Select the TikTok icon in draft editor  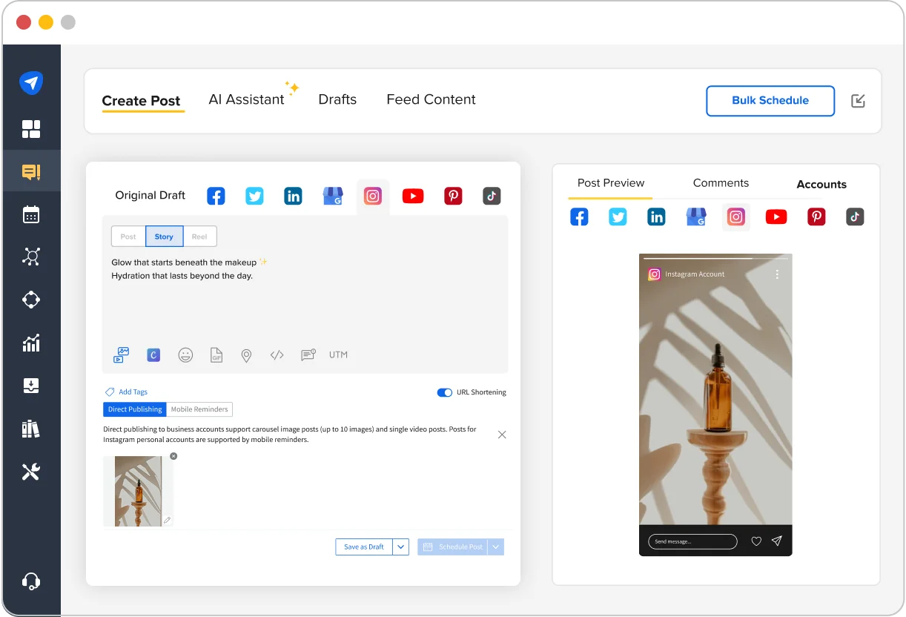(492, 196)
